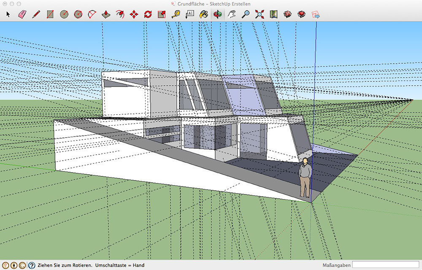Select the Circle drawing tool
Screen dimensions: 422x270
pyautogui.click(x=64, y=14)
